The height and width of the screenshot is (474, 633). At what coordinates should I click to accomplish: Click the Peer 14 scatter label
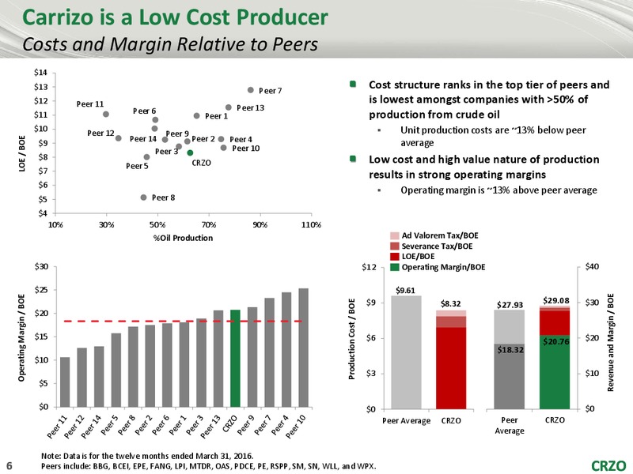143,139
